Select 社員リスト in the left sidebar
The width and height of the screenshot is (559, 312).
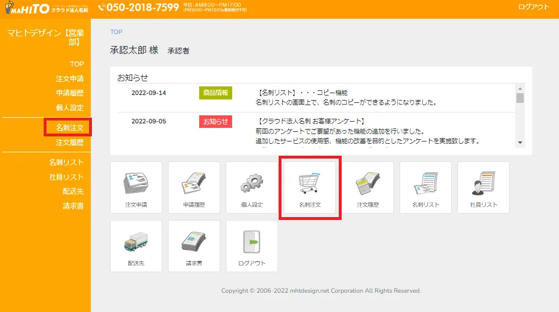pyautogui.click(x=66, y=177)
